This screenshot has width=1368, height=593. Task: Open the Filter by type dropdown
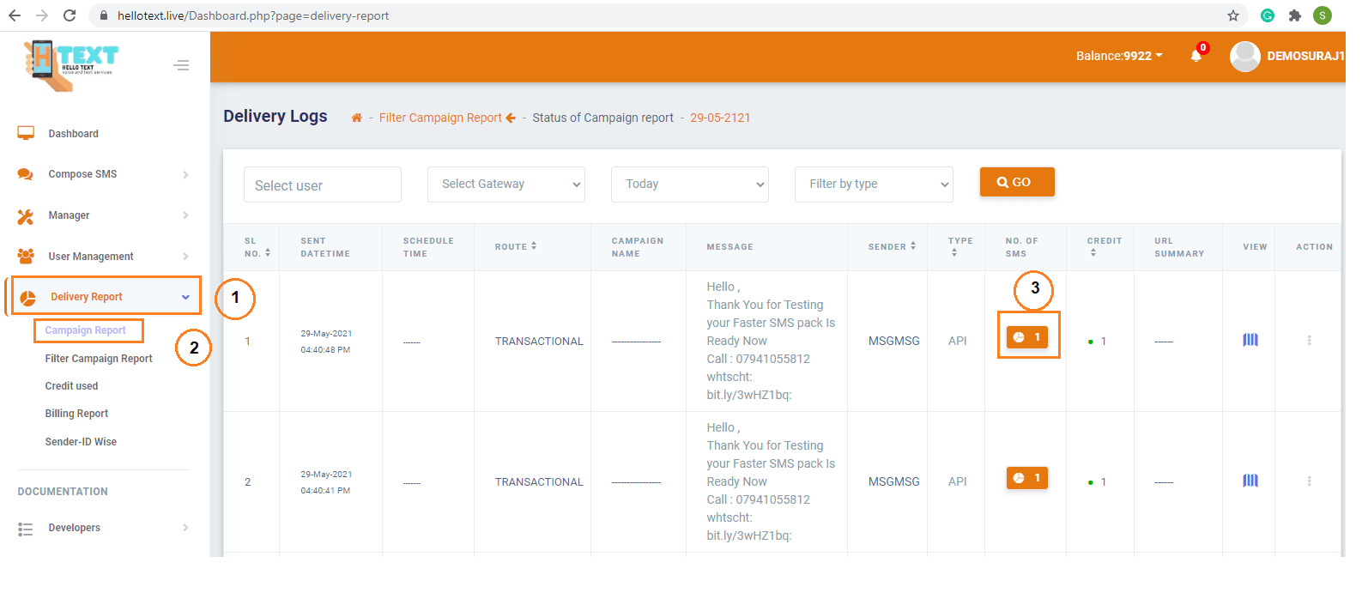(x=873, y=185)
